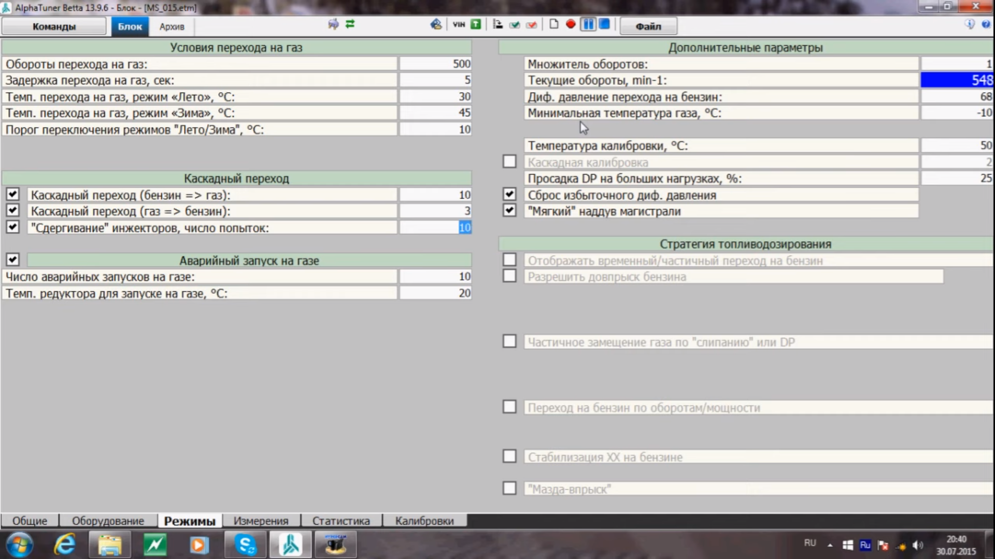Viewport: 995px width, 559px height.
Task: Click the VIN toolbar icon
Action: pos(459,24)
